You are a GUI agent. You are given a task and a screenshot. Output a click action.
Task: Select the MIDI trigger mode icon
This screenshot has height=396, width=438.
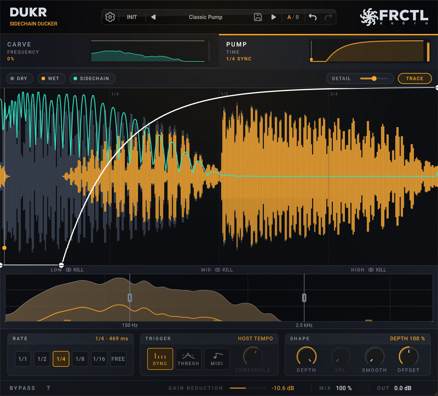pos(217,359)
